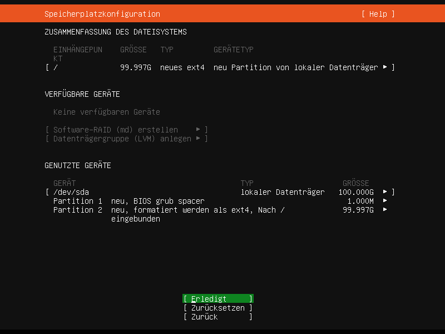Select Partition 1 BIOS grub spacer
The height and width of the screenshot is (334, 445).
(x=129, y=201)
